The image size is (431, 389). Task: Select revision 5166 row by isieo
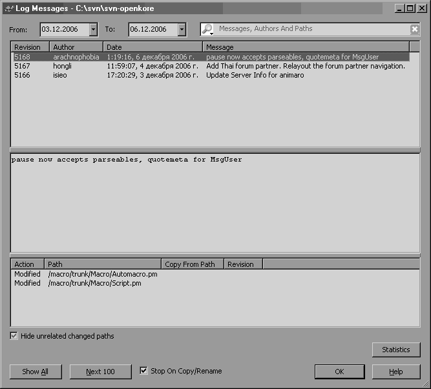[x=211, y=75]
